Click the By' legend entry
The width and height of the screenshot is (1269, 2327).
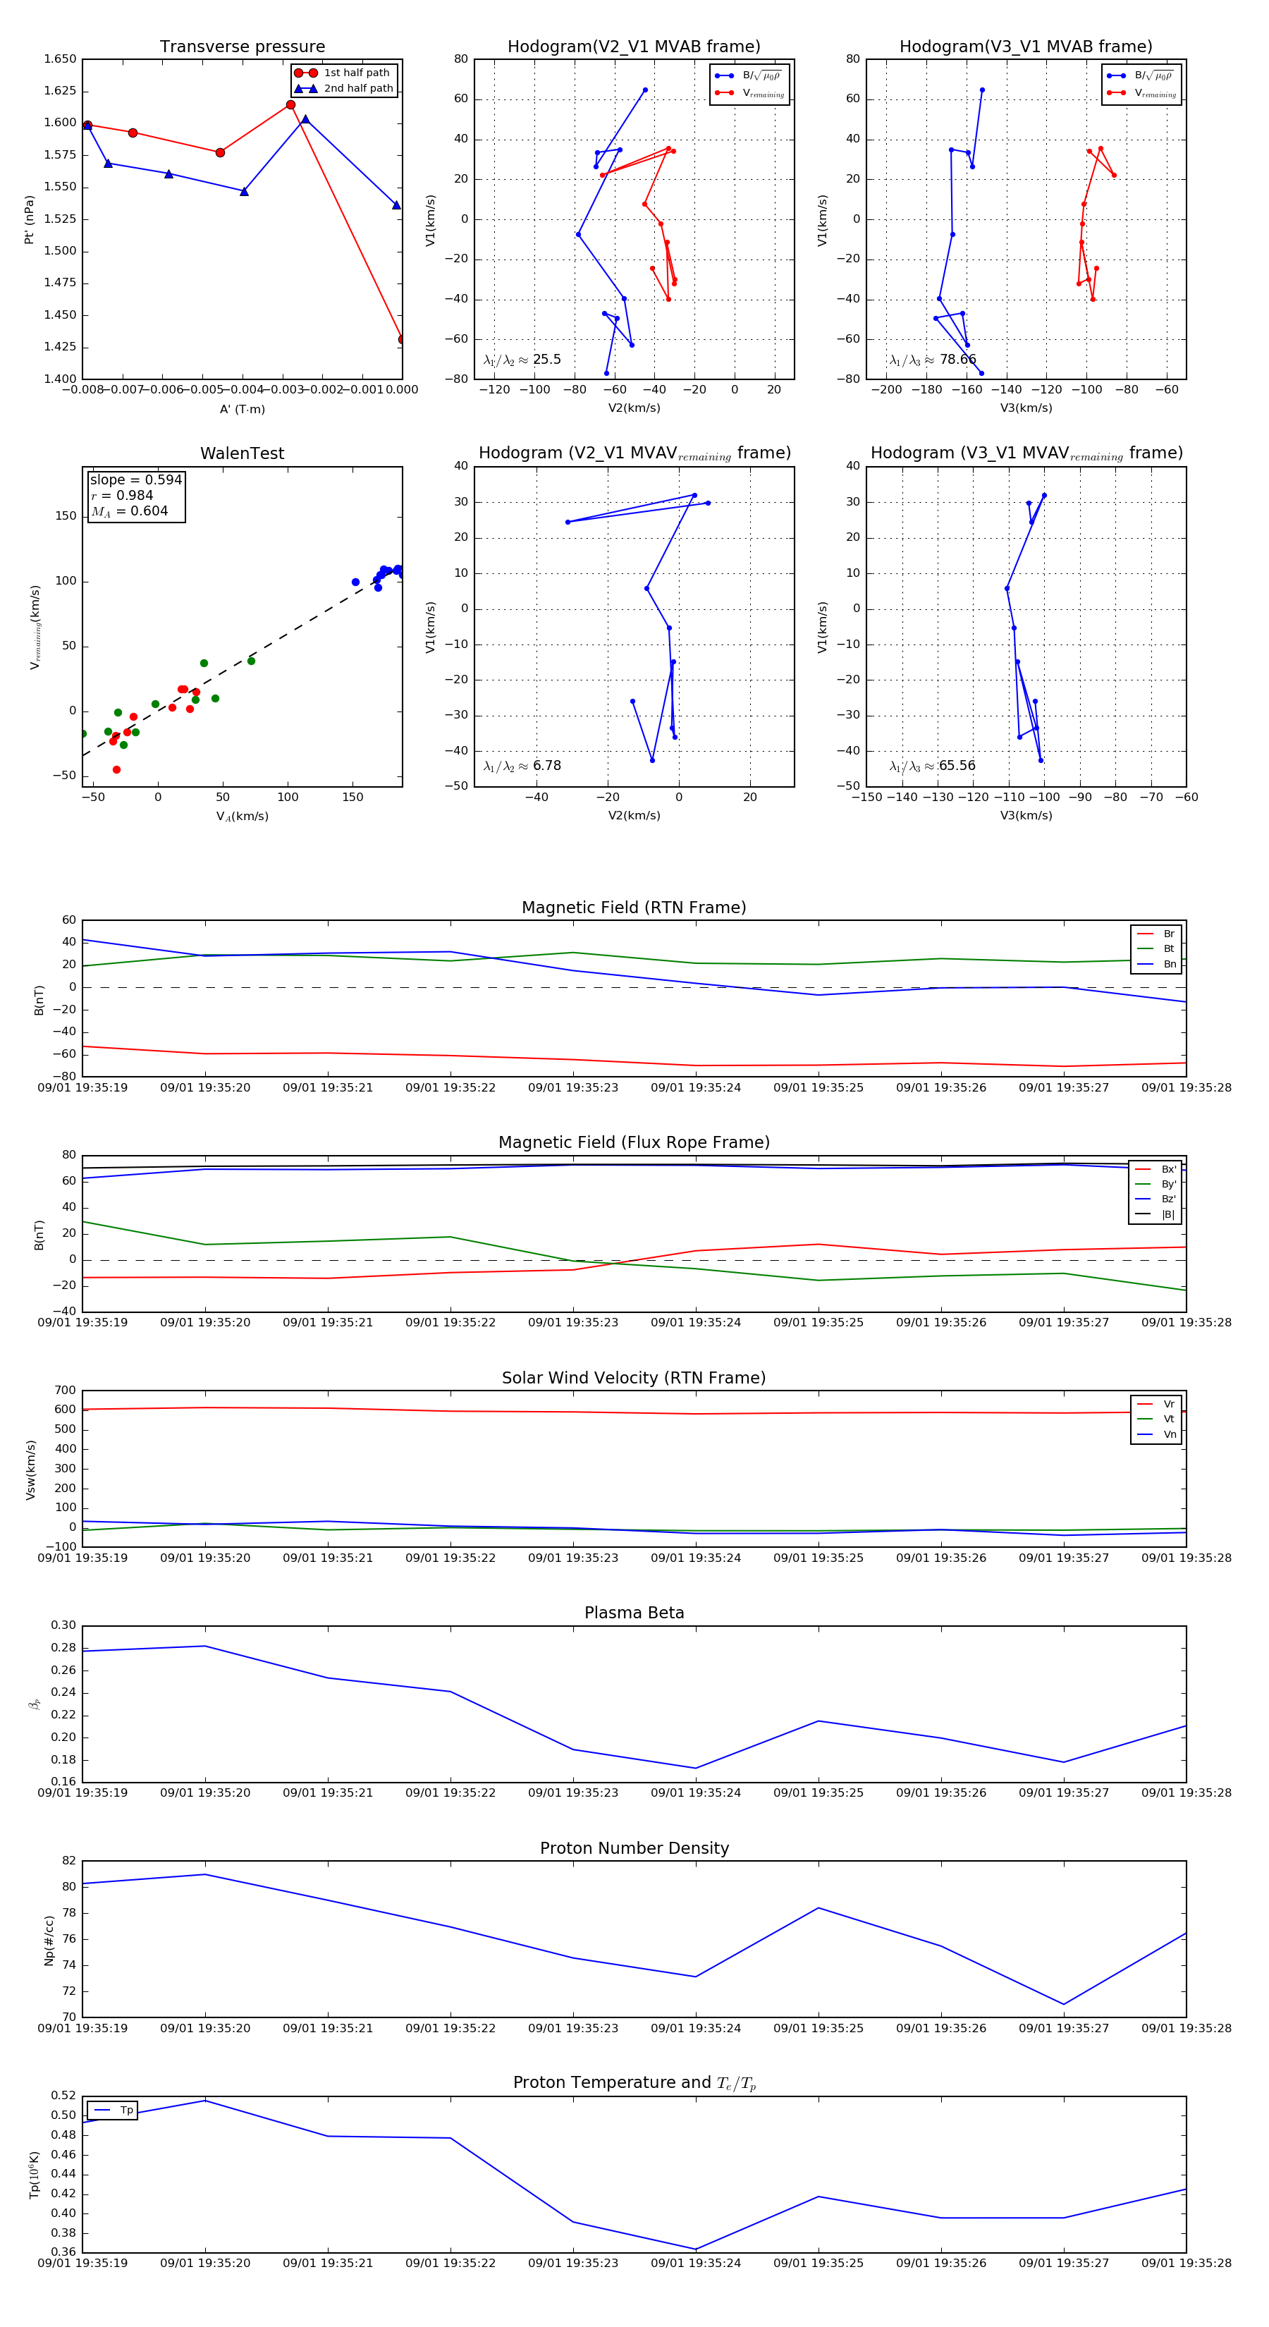click(x=1155, y=1184)
